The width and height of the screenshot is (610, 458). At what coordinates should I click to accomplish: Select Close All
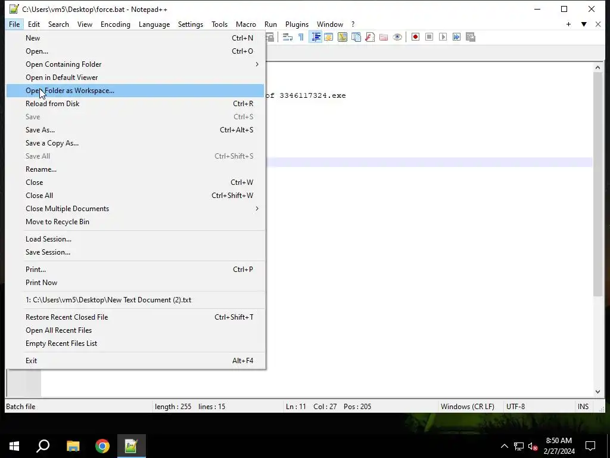point(135,196)
